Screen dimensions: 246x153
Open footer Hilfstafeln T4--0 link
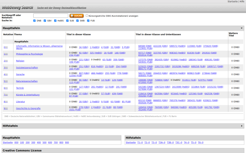pos(187,142)
